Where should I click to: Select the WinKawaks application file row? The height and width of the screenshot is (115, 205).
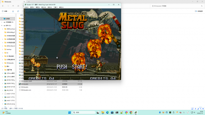(x=50, y=84)
